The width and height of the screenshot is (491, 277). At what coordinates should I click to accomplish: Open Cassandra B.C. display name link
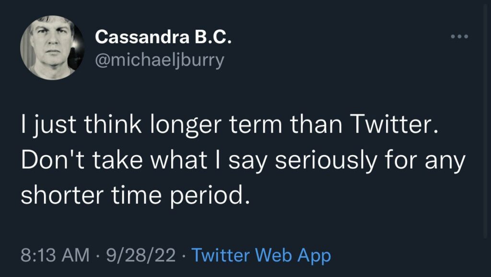163,37
